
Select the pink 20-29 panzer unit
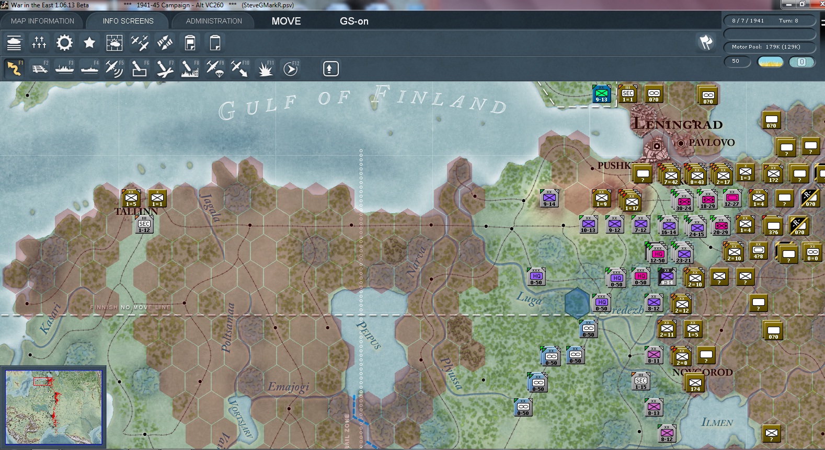point(720,226)
